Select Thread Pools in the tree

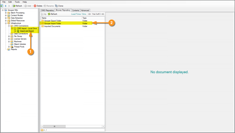[x=19, y=47]
